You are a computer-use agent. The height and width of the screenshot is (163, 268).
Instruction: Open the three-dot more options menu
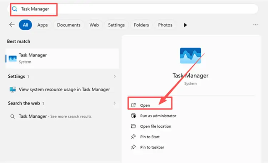(255, 25)
